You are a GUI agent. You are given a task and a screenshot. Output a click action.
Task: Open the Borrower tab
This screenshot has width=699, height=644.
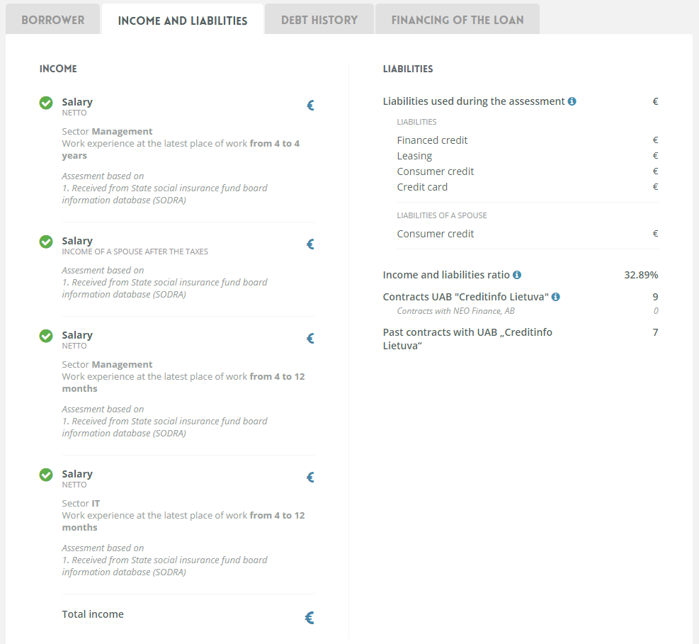click(x=52, y=20)
